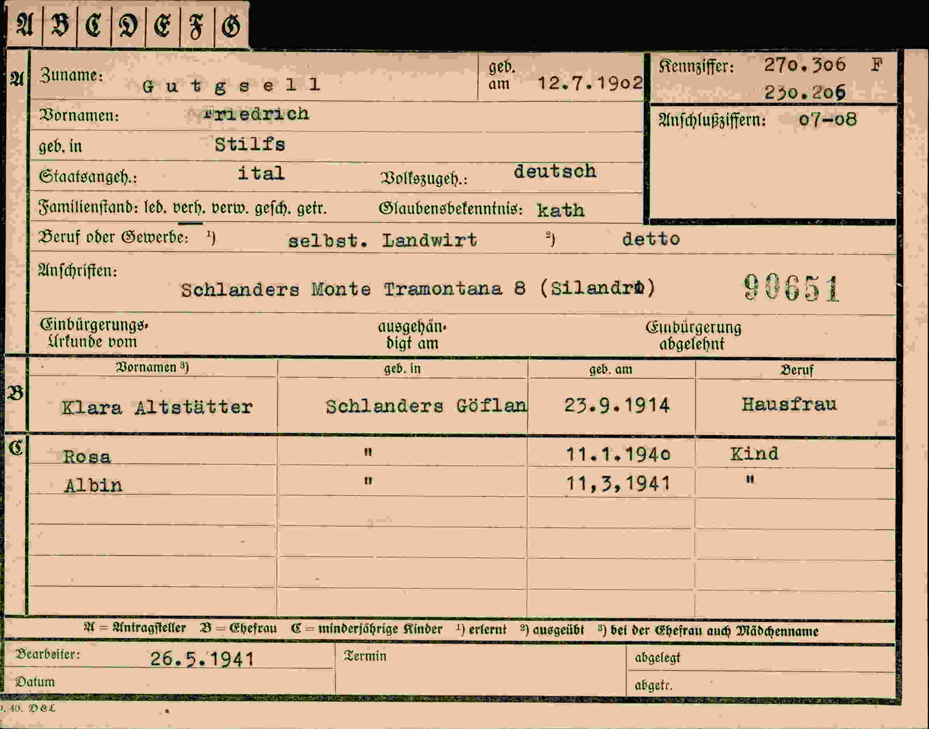
Task: Click the 'abgetr.' label
Action: (x=654, y=685)
